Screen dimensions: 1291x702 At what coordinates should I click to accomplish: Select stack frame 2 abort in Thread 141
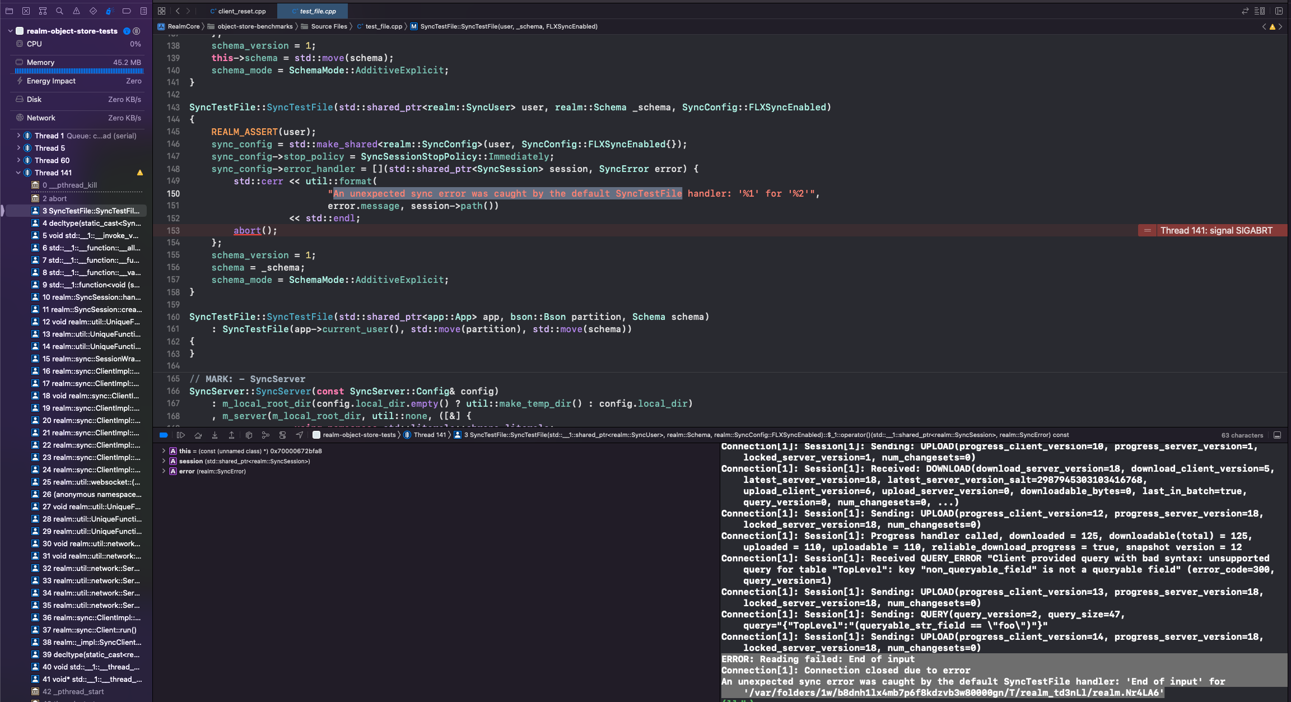pos(56,198)
